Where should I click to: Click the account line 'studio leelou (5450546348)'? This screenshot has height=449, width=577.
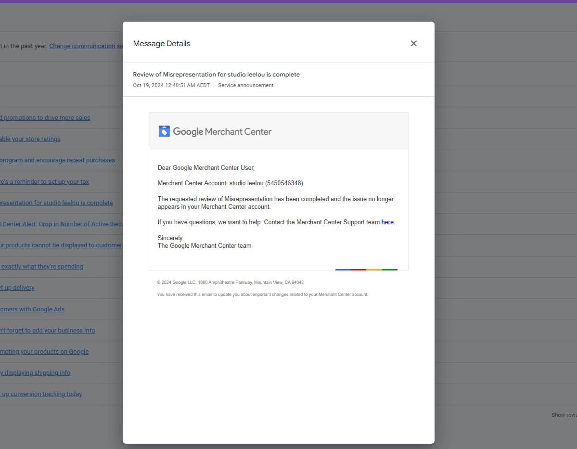point(231,183)
